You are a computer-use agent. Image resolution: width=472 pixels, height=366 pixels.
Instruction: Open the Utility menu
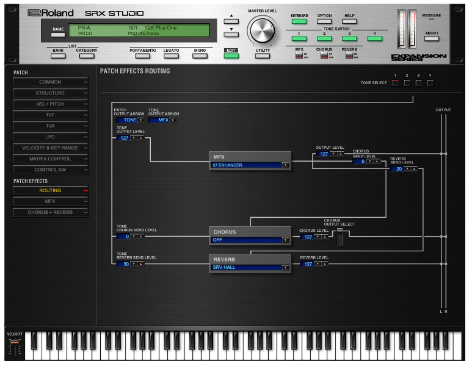click(263, 56)
